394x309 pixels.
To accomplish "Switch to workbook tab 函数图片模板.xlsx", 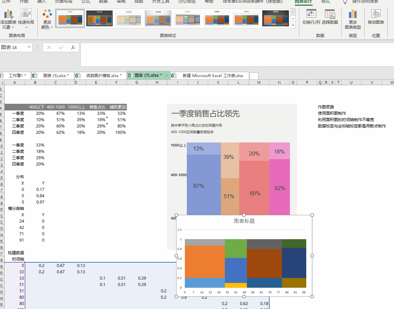I will 101,75.
